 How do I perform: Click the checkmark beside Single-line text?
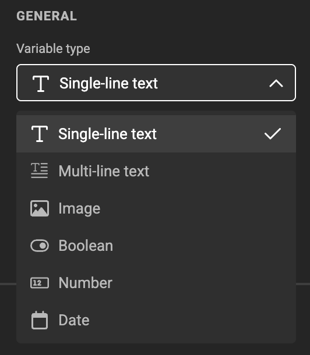tap(273, 134)
